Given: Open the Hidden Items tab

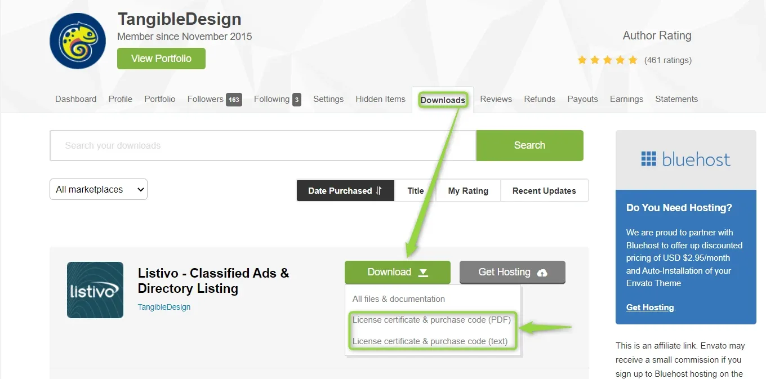Looking at the screenshot, I should click(380, 99).
